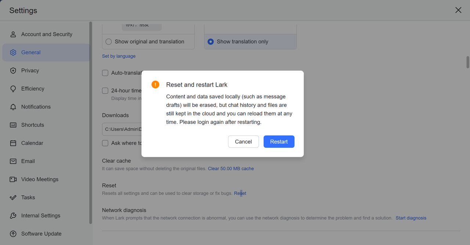The image size is (470, 245).
Task: Toggle the 24-hour time checkbox
Action: pos(105,91)
